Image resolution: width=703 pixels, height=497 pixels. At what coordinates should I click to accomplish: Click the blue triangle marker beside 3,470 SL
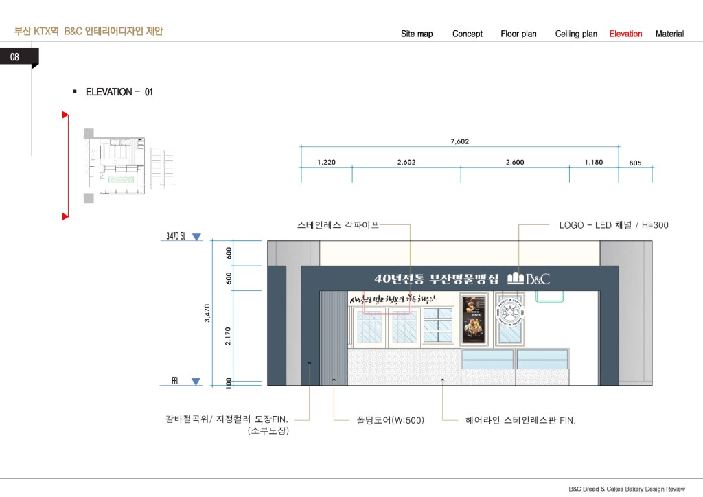tap(196, 238)
